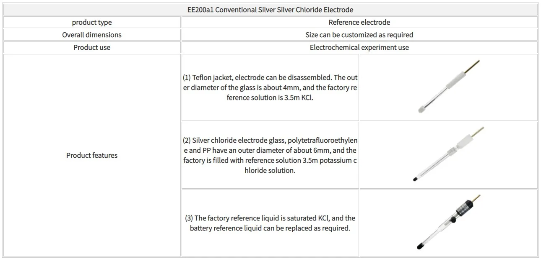This screenshot has width=541, height=259.
Task: Open the 6mm glass electrode image
Action: (448, 155)
